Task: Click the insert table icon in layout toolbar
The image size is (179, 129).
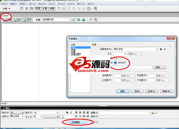Action: pyautogui.click(x=22, y=9)
